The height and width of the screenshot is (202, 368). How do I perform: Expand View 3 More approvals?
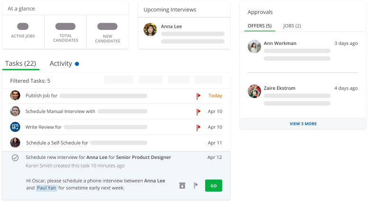pyautogui.click(x=303, y=124)
